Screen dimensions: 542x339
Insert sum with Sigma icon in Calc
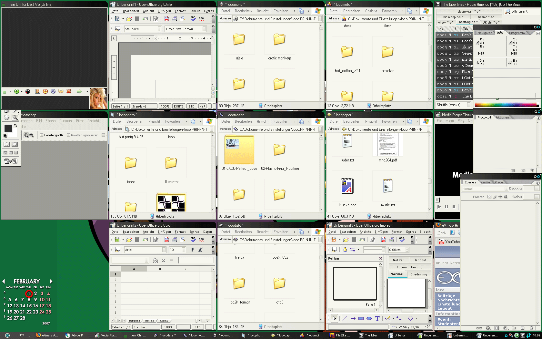(x=163, y=260)
